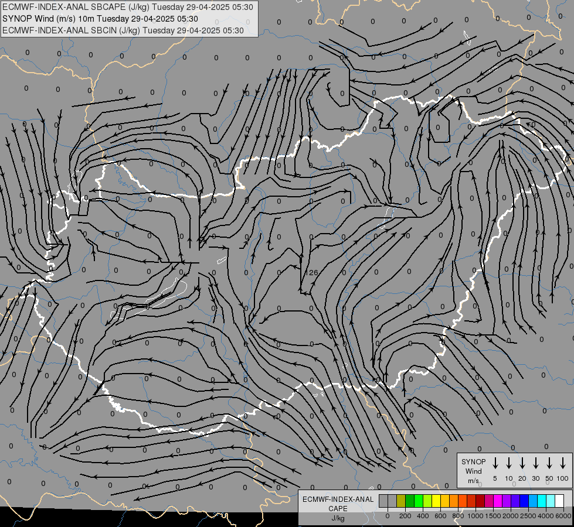This screenshot has width=574, height=527.
Task: Click the 126 value label on the map
Action: (311, 272)
